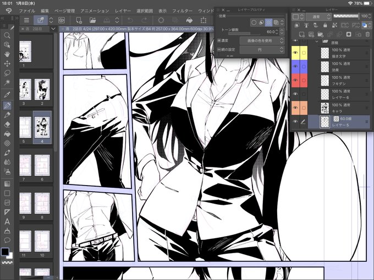
Task: Open the page manager tab dropdown chevron
Action: tap(53, 29)
